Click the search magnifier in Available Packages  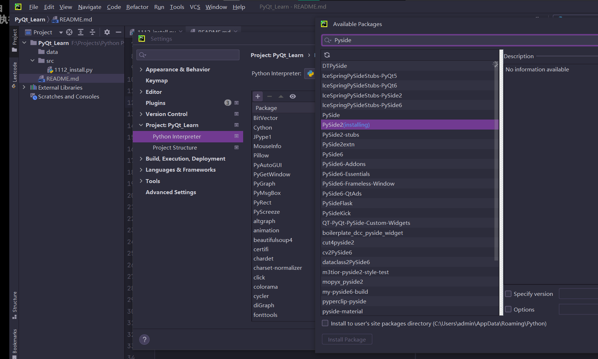pos(328,40)
